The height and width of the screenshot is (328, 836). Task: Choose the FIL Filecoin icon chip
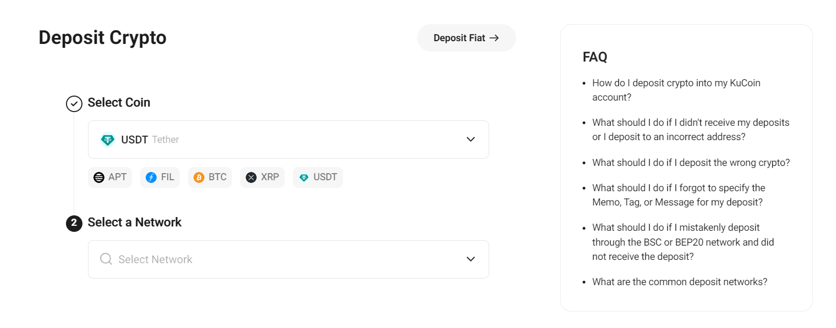[160, 177]
